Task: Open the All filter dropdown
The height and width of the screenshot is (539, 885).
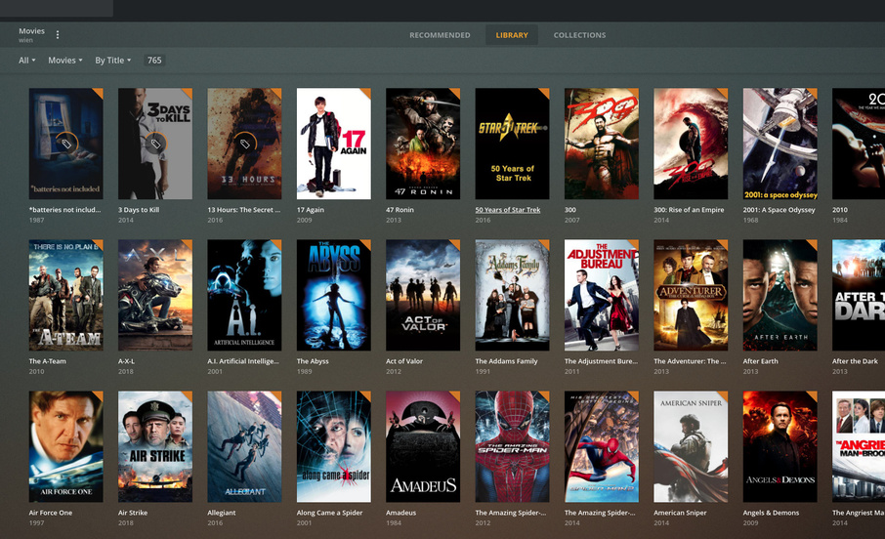Action: coord(26,61)
